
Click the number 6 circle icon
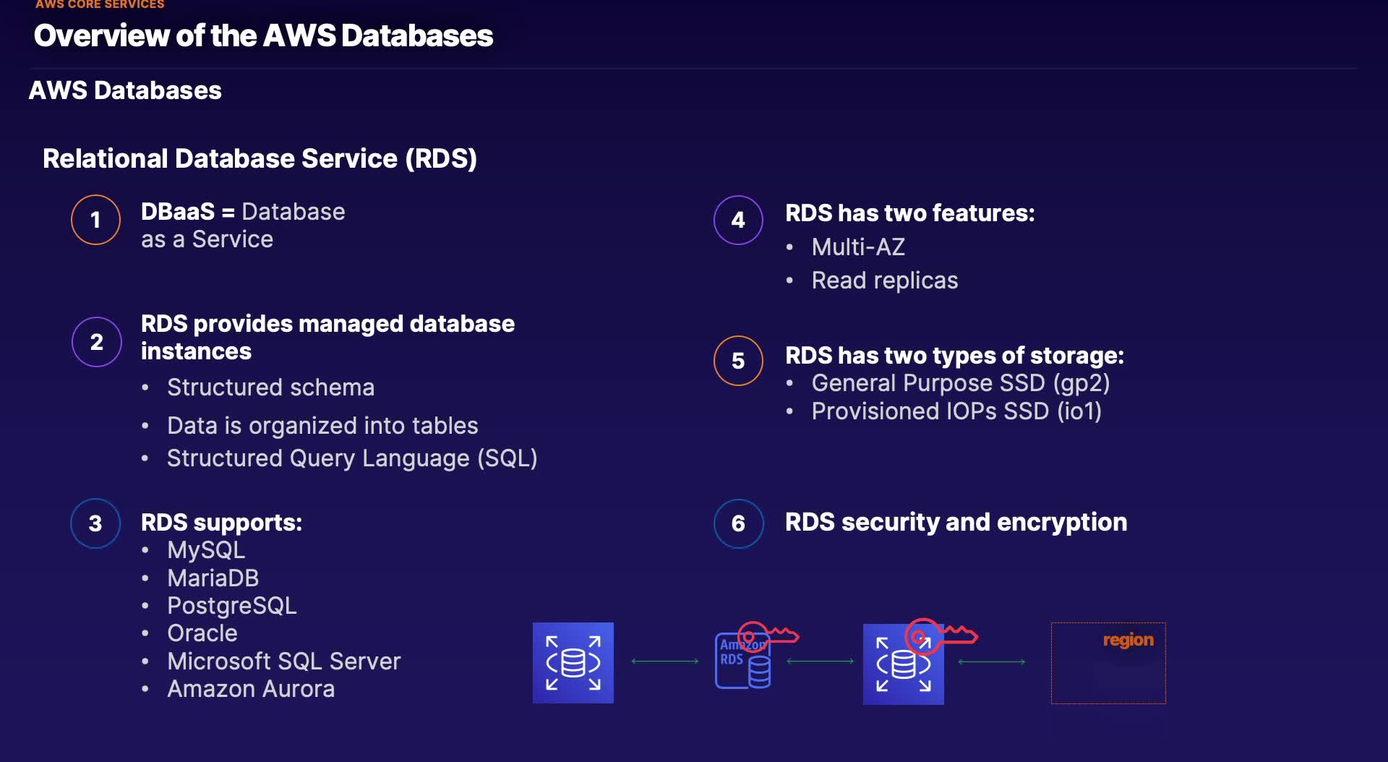click(x=738, y=523)
